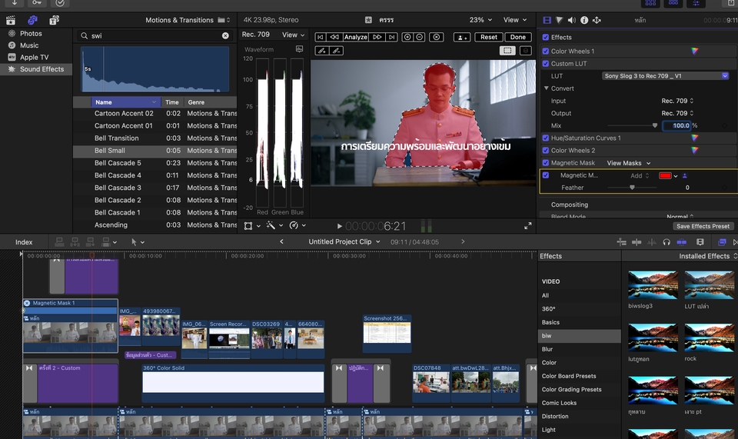Open the Color inspector tab icon

pos(559,20)
